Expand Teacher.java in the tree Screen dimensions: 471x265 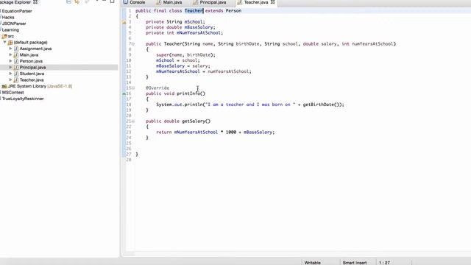(x=10, y=80)
